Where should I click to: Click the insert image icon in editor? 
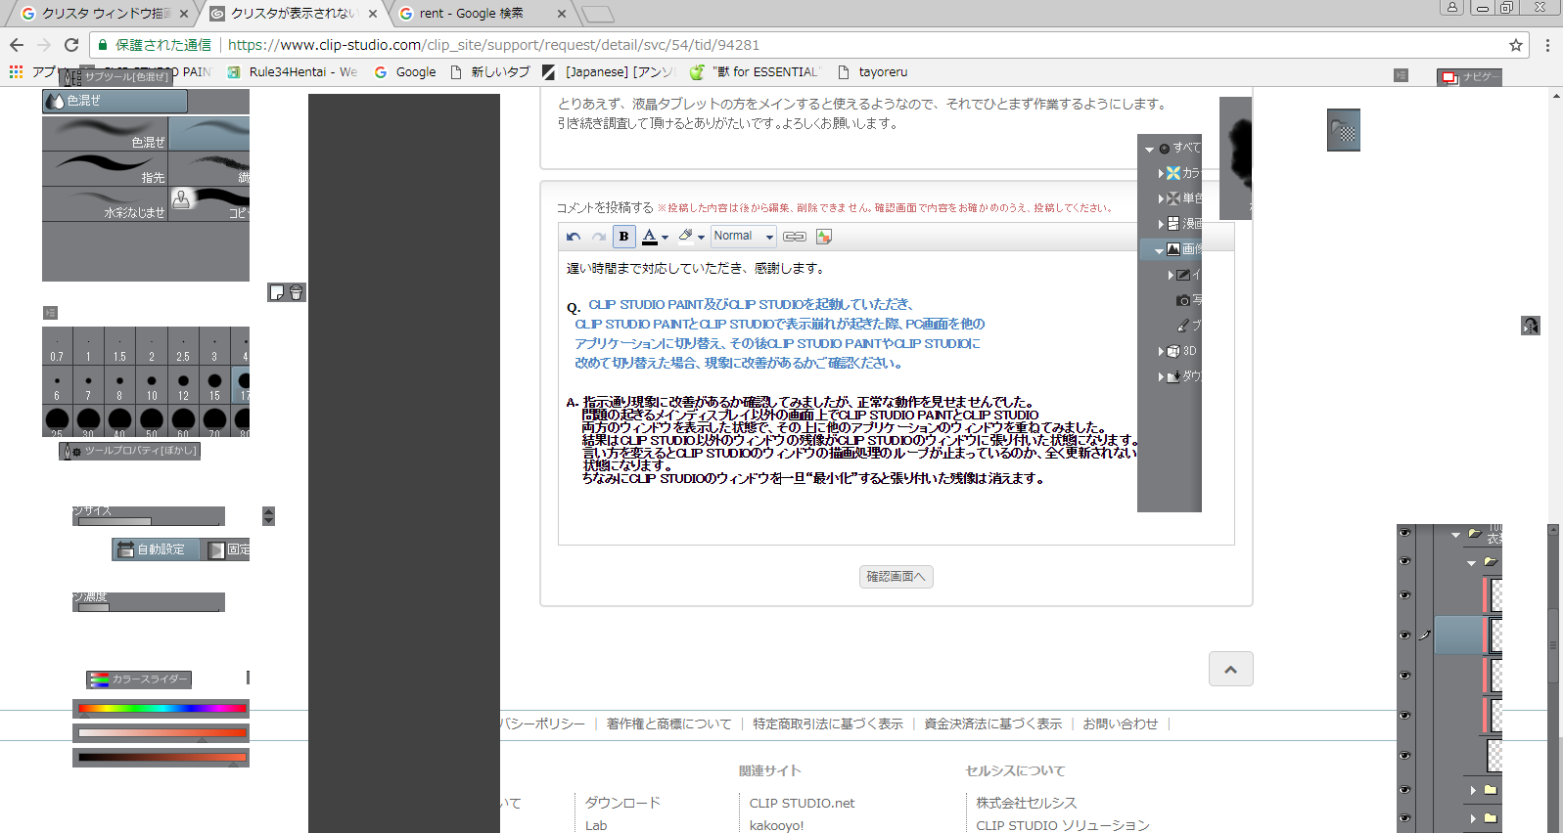[824, 237]
